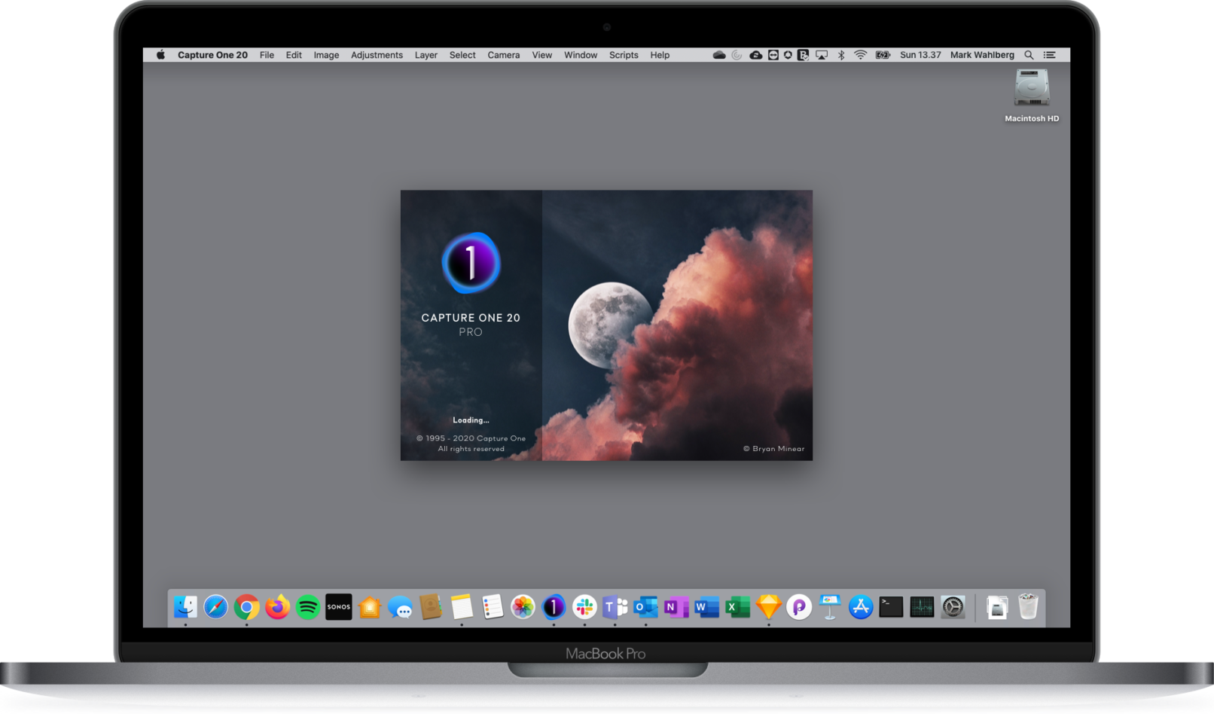Launch the Terminal from the Dock

click(x=890, y=607)
